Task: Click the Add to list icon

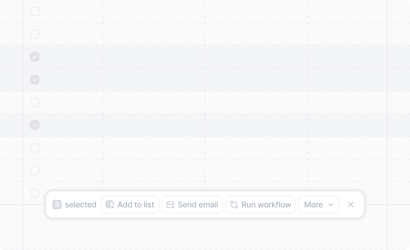Action: 110,205
